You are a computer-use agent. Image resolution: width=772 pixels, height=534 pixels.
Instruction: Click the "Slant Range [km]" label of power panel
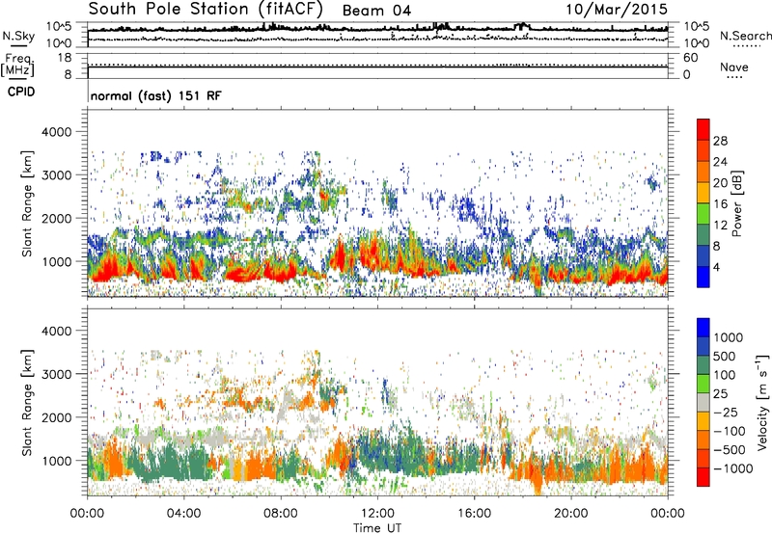click(27, 203)
